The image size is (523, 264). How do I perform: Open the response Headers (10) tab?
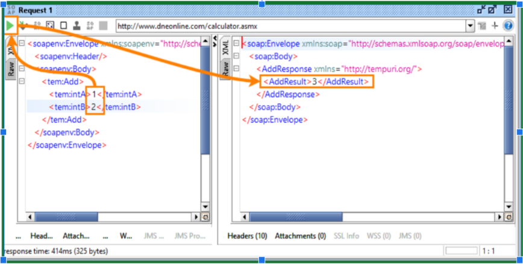pos(247,236)
